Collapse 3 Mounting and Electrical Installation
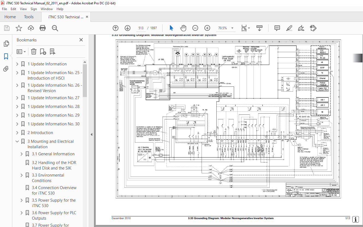363x227 pixels. point(17,141)
